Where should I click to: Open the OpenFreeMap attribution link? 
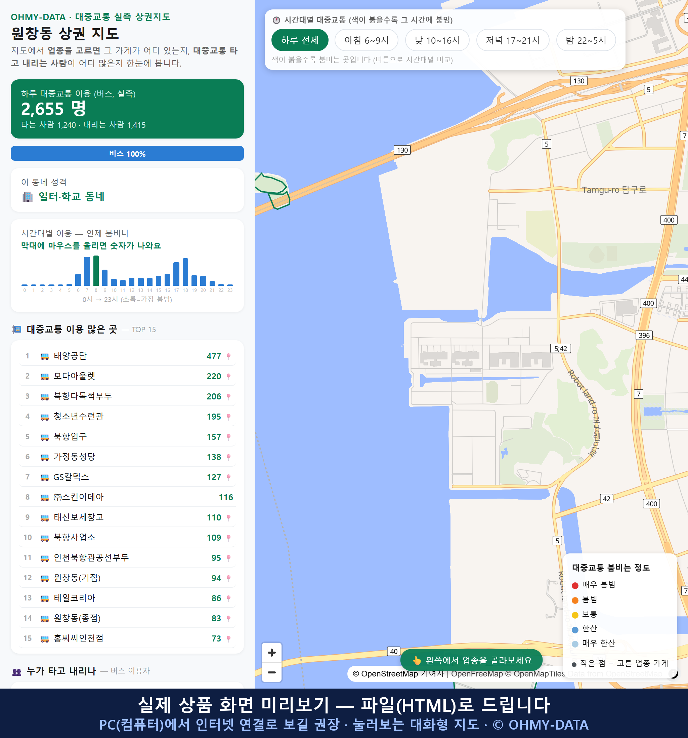point(477,674)
